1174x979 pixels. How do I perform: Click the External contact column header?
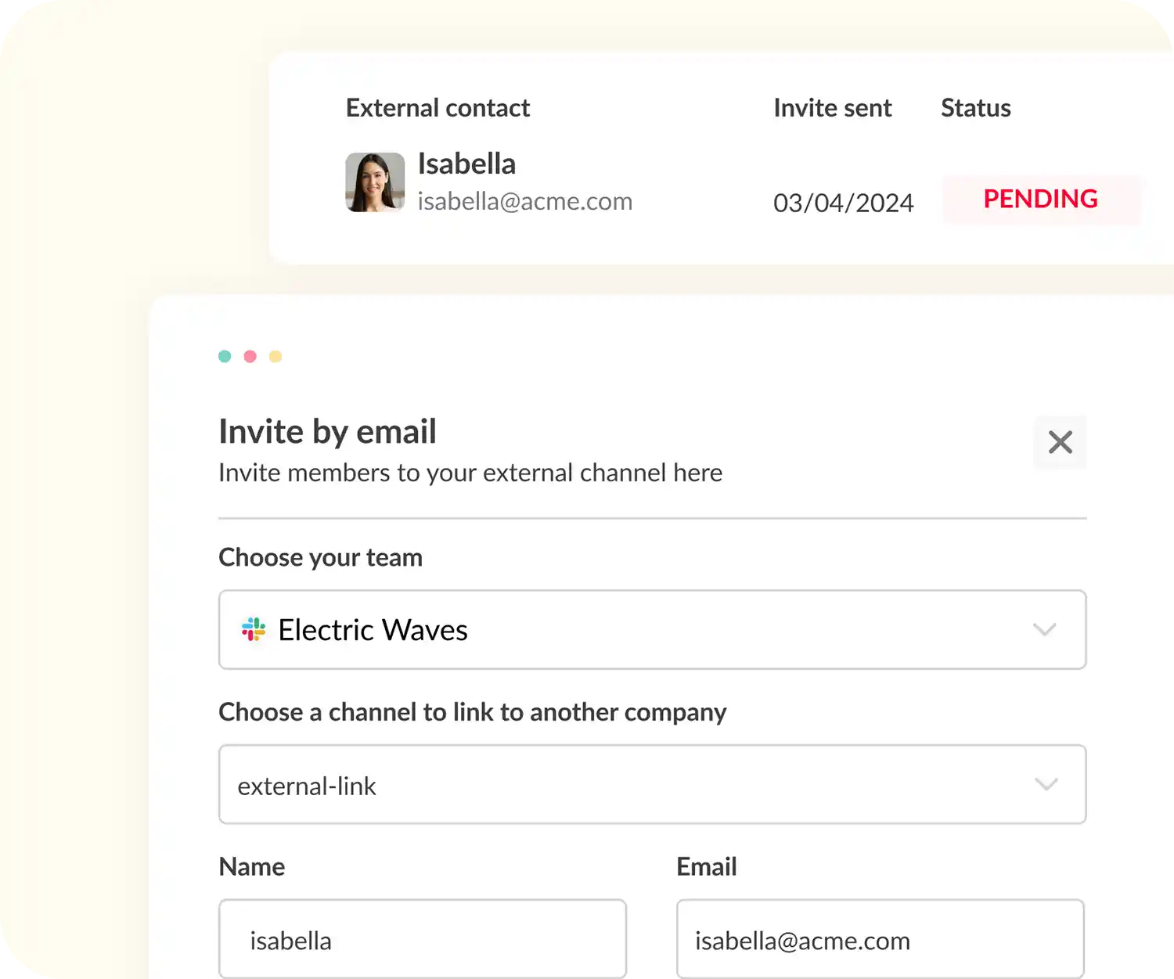click(438, 108)
